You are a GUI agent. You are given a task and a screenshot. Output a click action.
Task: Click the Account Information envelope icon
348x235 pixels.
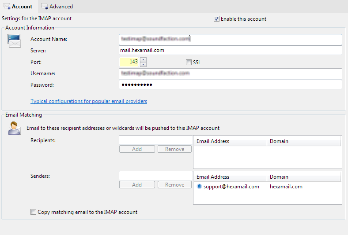coord(14,41)
